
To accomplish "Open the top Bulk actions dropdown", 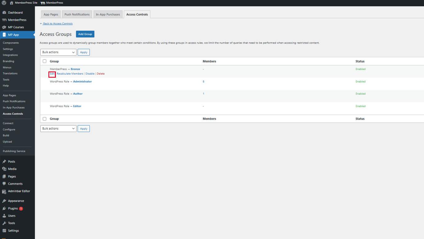I will tap(58, 52).
